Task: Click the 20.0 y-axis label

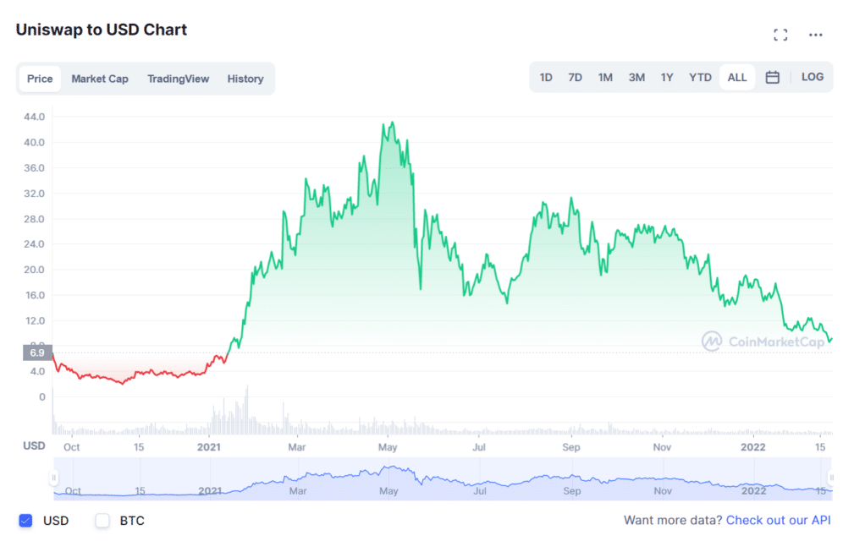Action: pos(34,270)
